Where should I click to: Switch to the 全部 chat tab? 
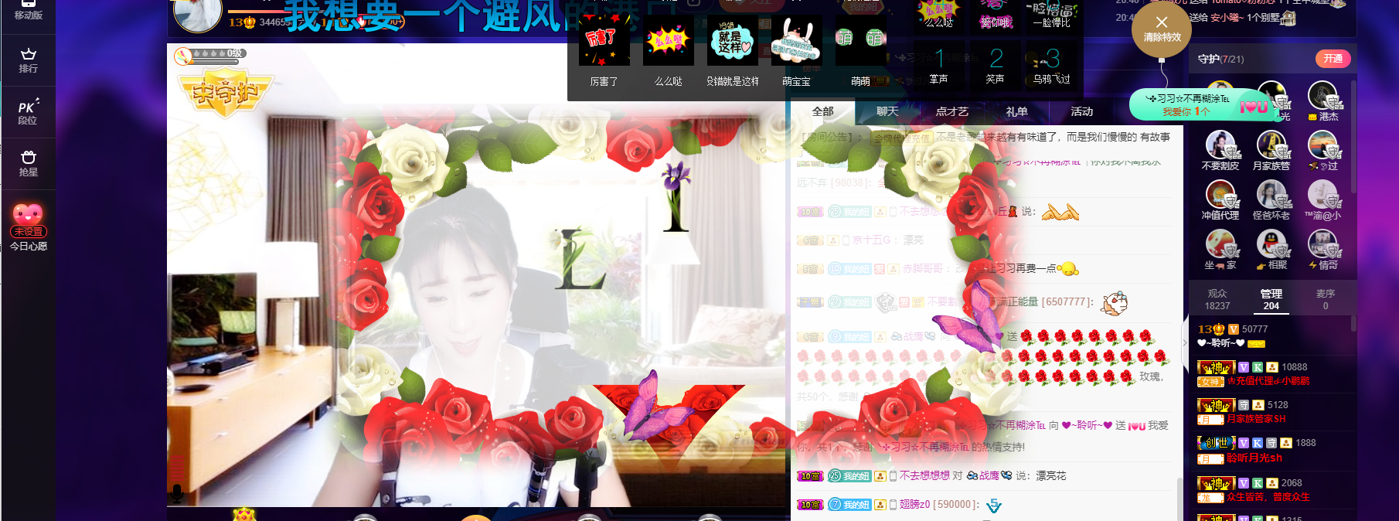[x=822, y=111]
